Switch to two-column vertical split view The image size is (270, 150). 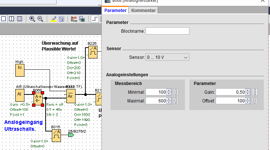tap(12, 19)
